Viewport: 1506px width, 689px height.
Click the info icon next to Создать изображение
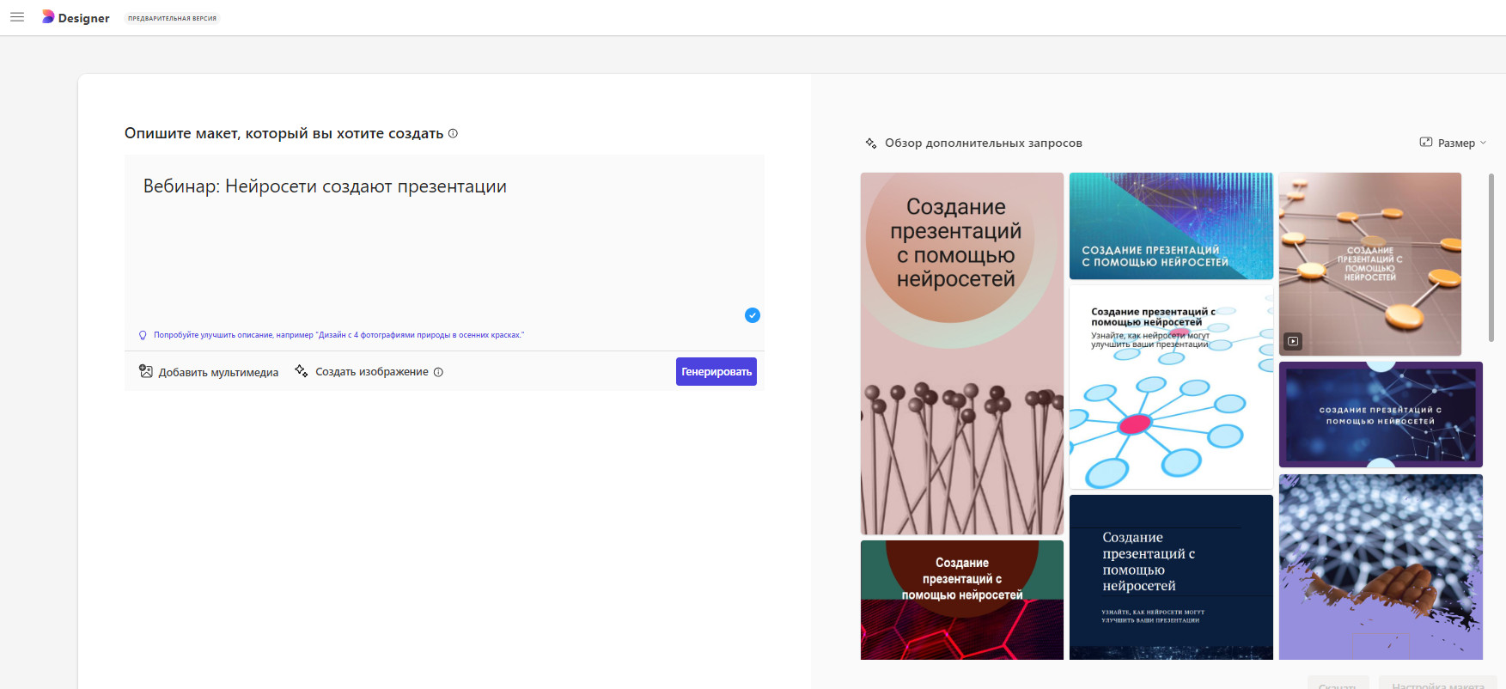pyautogui.click(x=438, y=372)
